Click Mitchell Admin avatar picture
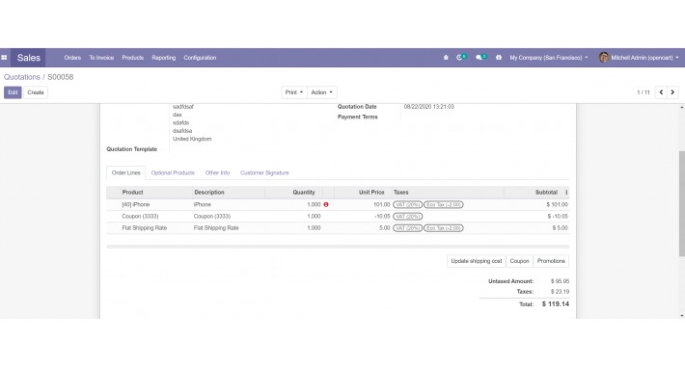Image resolution: width=685 pixels, height=366 pixels. (x=604, y=57)
